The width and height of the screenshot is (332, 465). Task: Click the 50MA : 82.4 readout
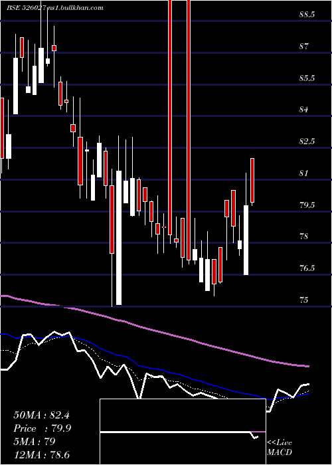41,415
